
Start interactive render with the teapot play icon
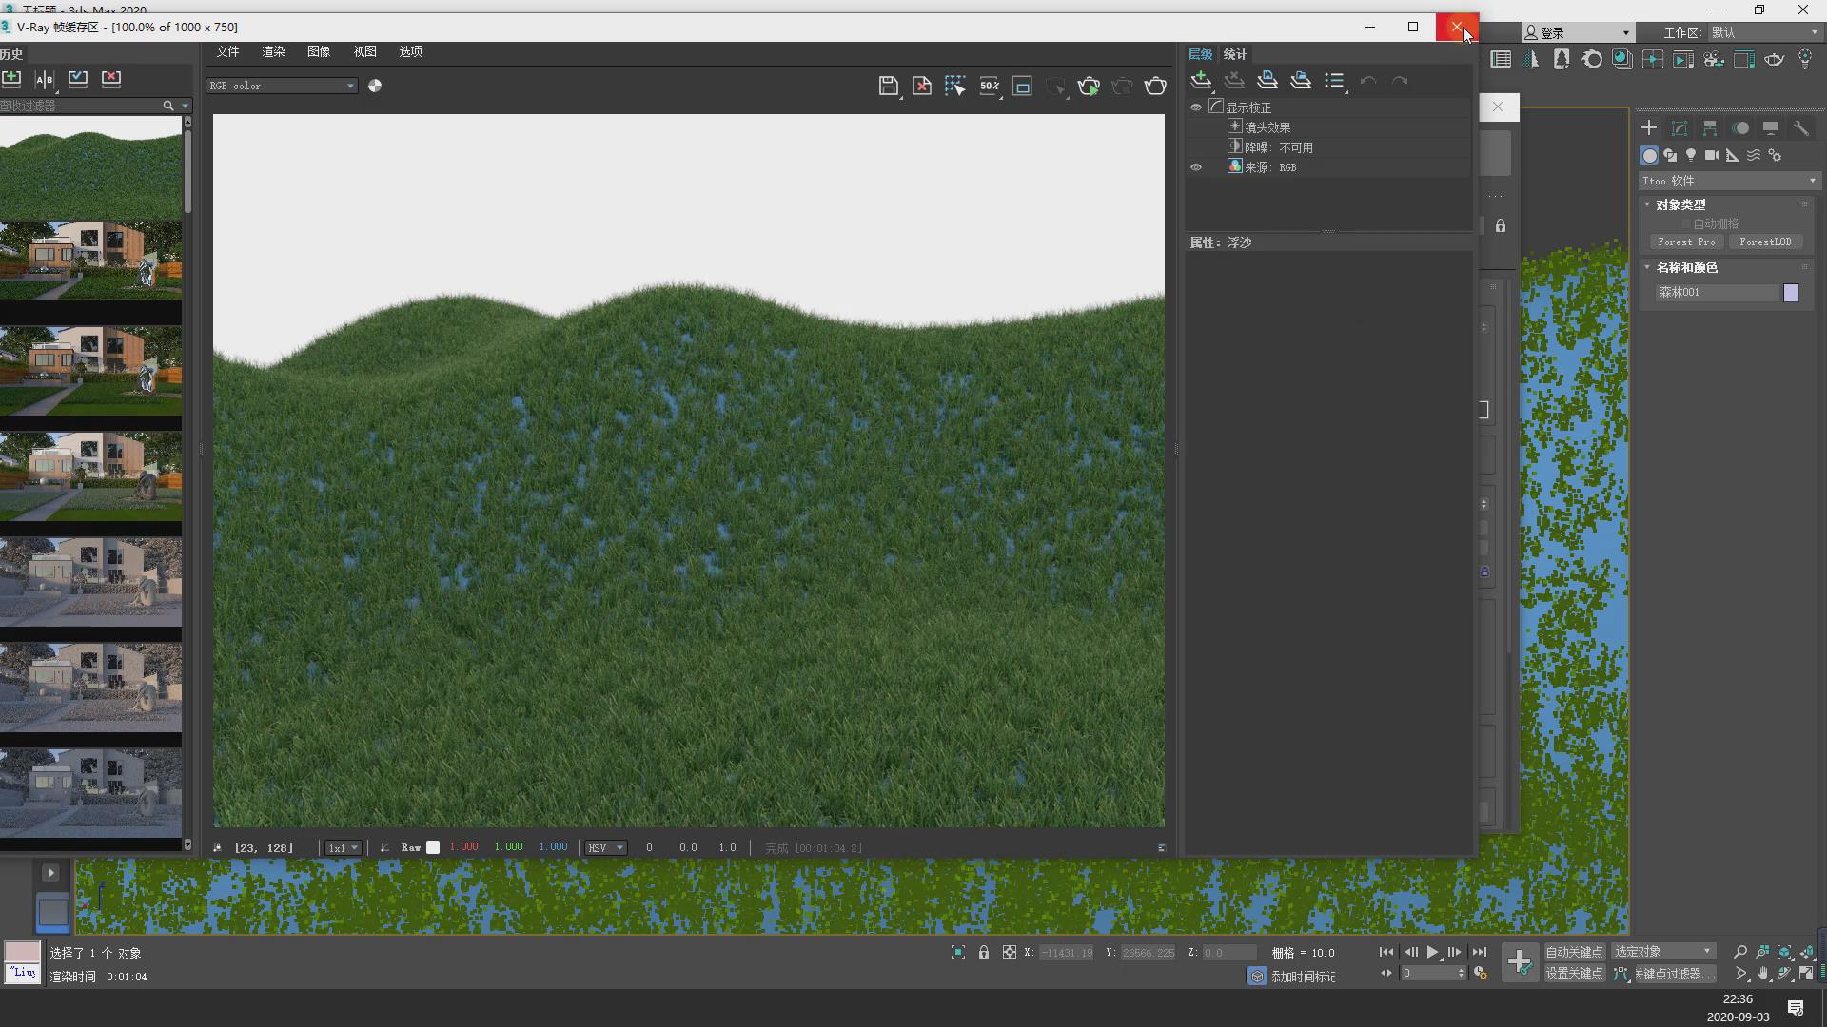pyautogui.click(x=1089, y=87)
